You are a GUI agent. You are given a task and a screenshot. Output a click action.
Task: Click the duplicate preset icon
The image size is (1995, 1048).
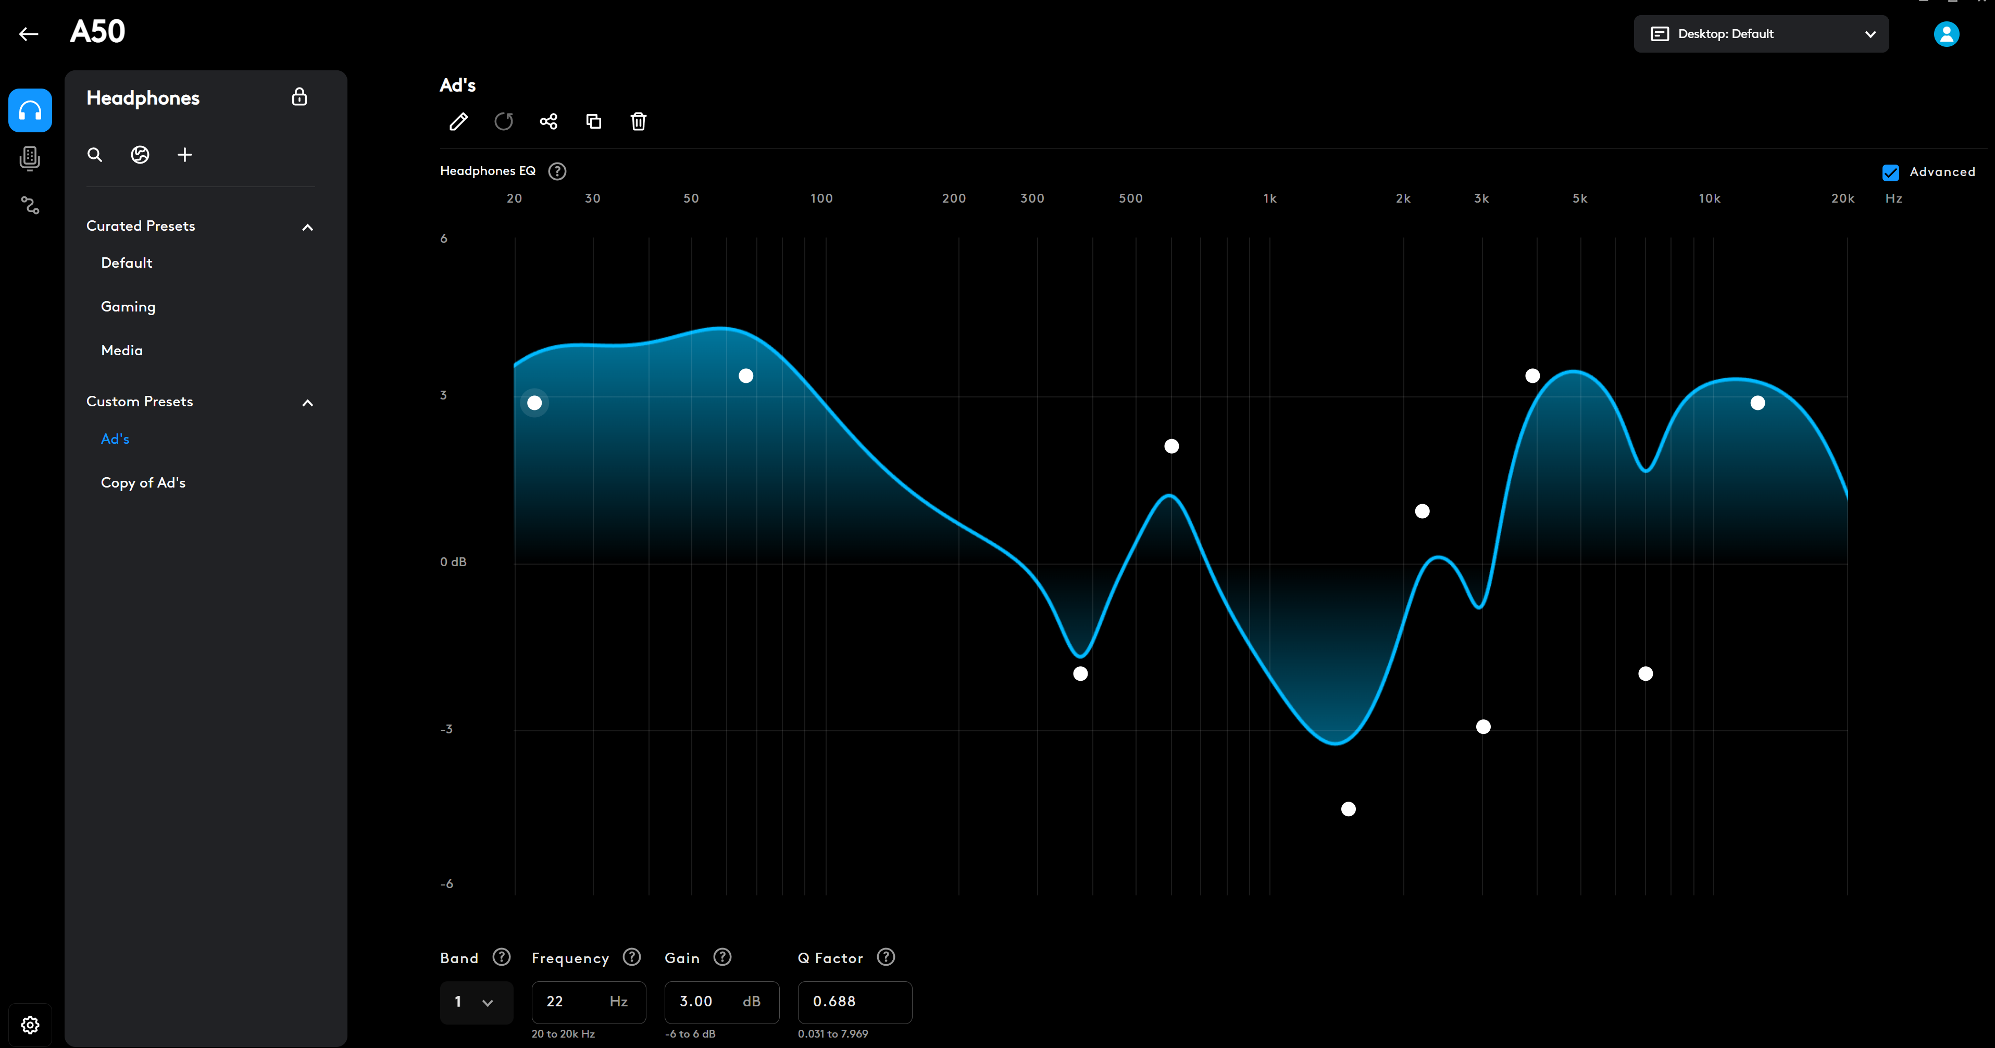[x=593, y=121]
